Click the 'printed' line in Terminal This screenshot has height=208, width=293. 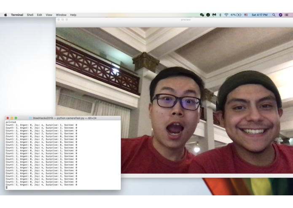click(x=11, y=122)
